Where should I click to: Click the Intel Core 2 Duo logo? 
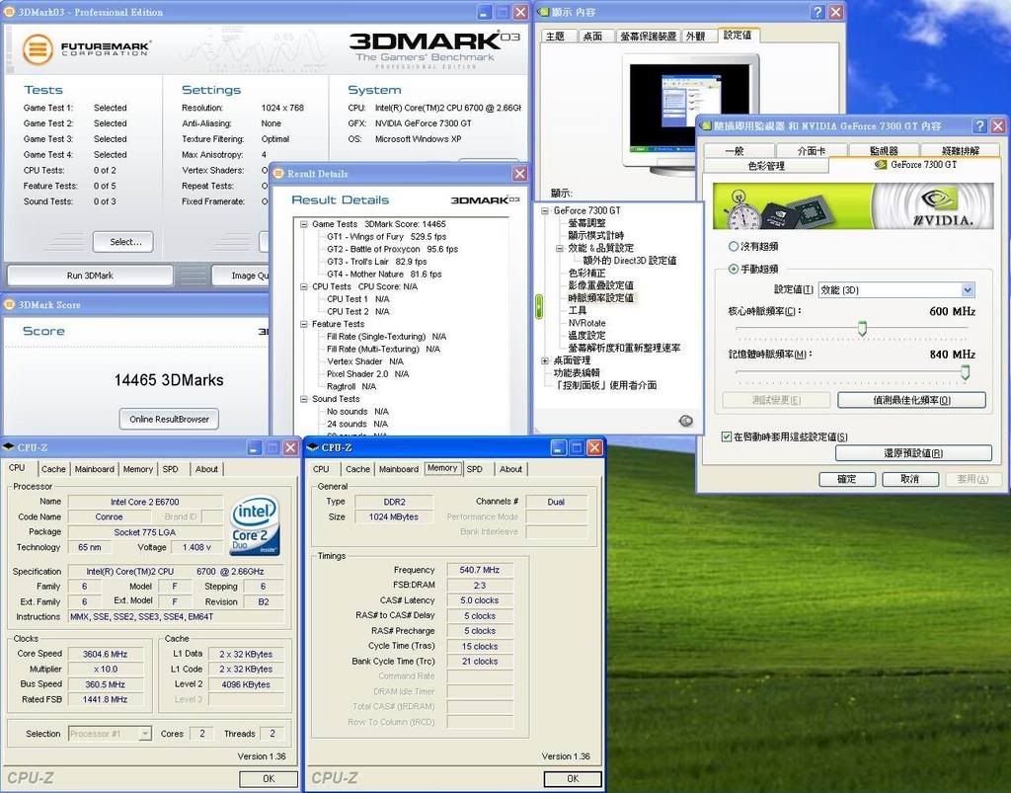click(255, 524)
